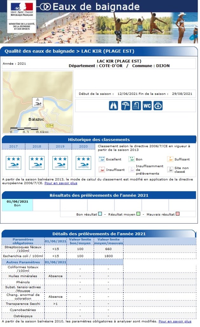The height and width of the screenshot is (327, 200).
Task: Click the first aid kit icon
Action: point(158,106)
